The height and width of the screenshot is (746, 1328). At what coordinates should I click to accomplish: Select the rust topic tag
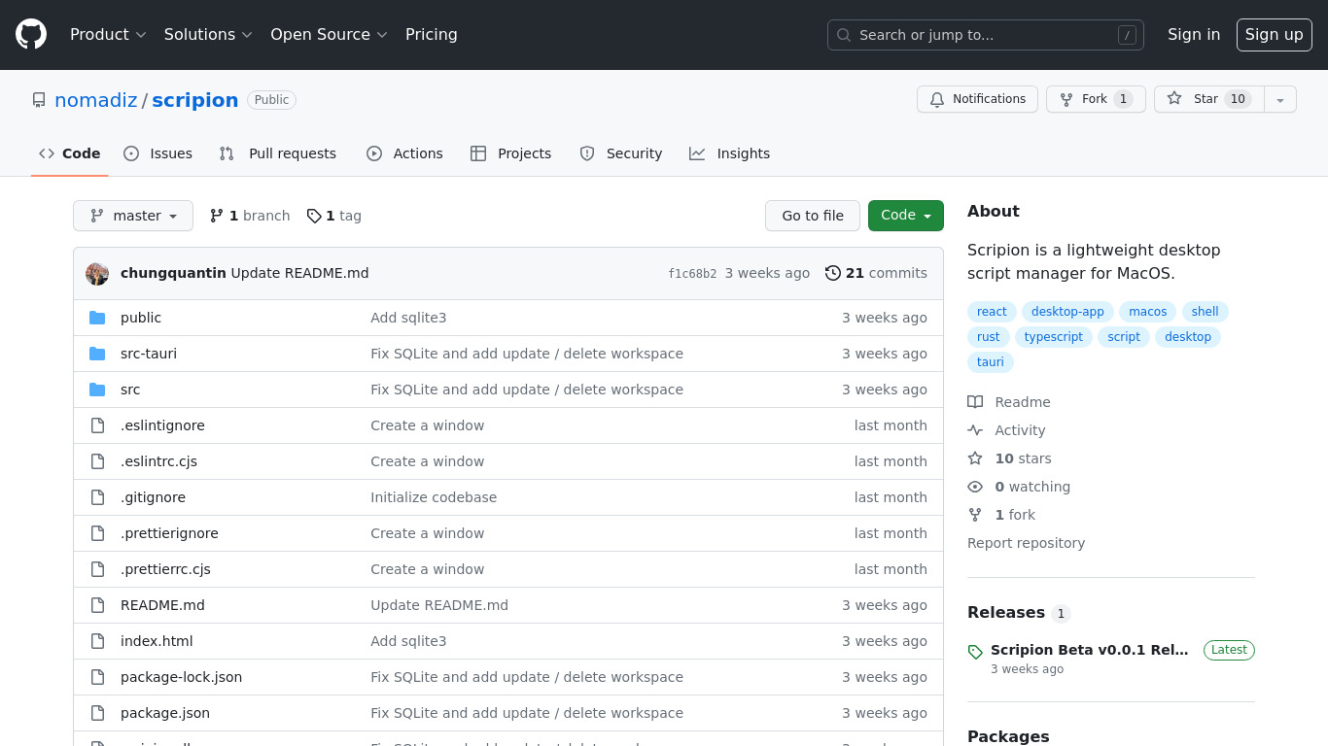point(989,337)
